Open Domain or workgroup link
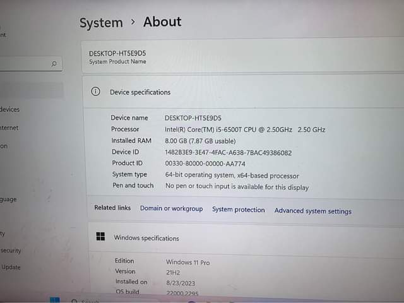The image size is (404, 303). coord(171,208)
